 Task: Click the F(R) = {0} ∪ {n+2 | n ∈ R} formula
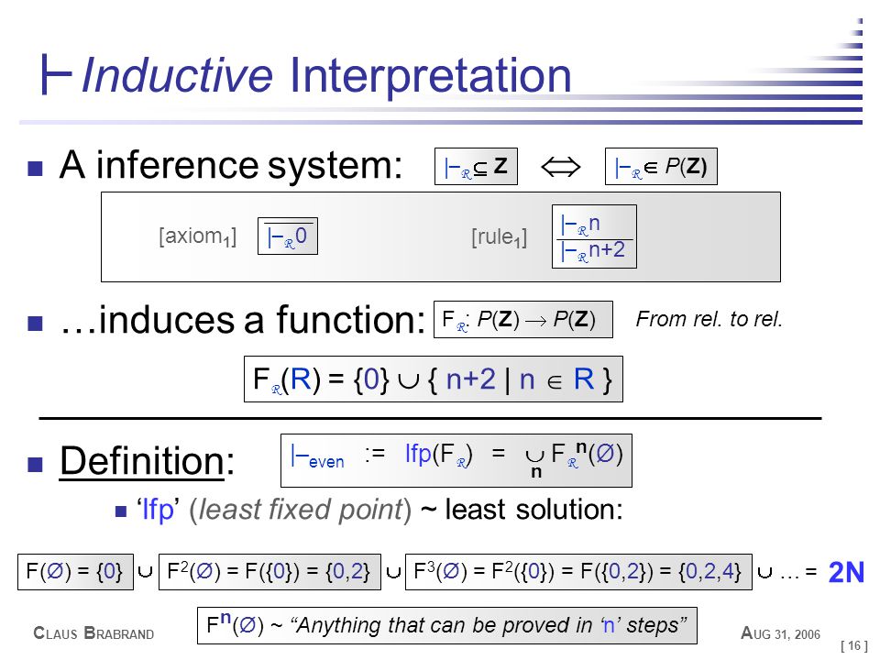[x=434, y=379]
